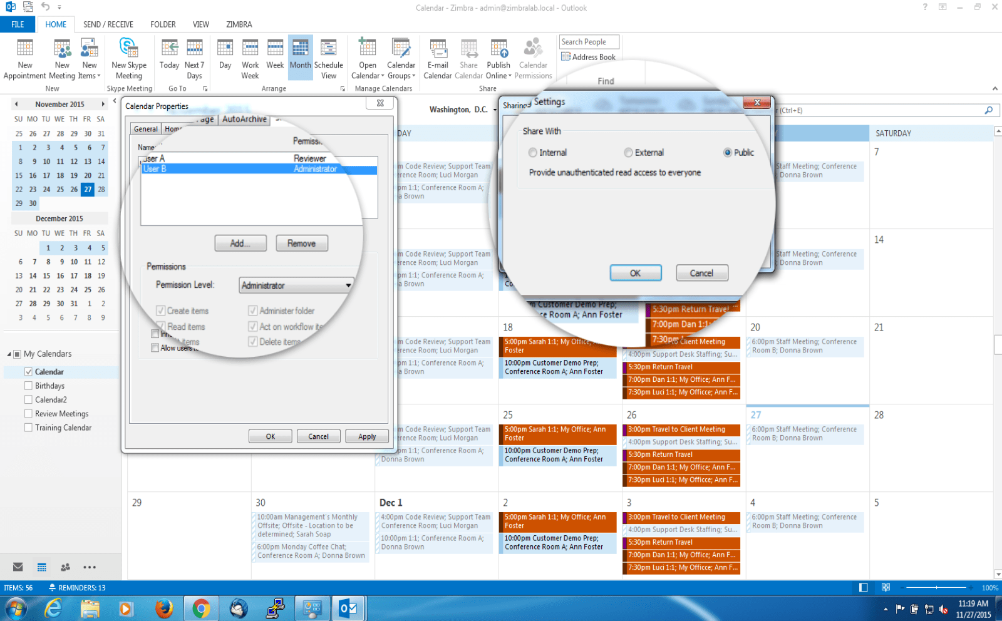Collapse the My Calendars group
This screenshot has width=1002, height=621.
coord(9,354)
